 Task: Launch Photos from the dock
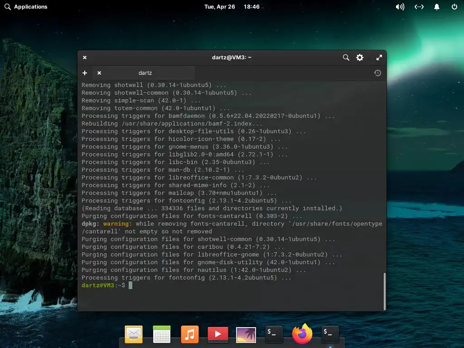pyautogui.click(x=246, y=335)
